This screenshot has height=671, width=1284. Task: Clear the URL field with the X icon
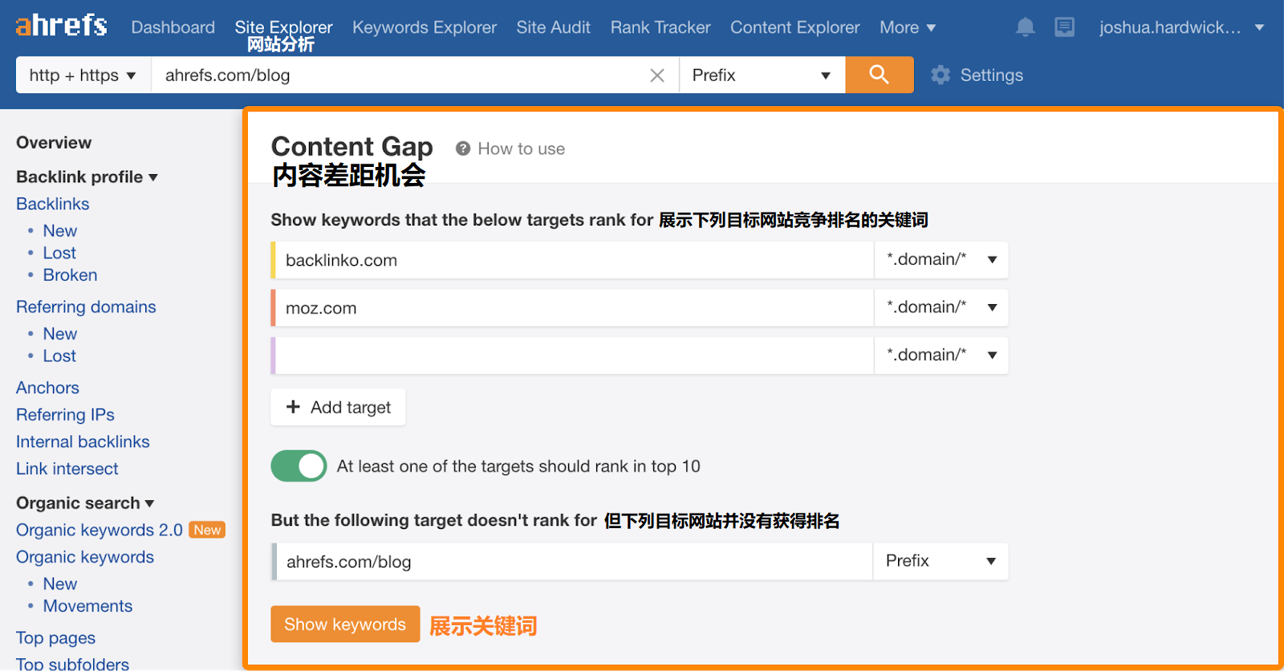click(656, 75)
